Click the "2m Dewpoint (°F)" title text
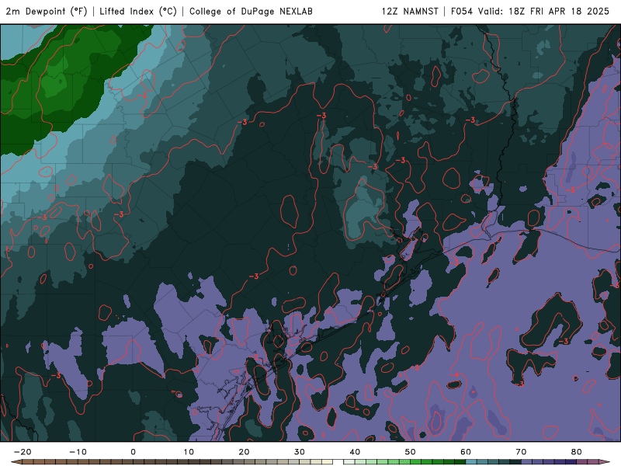The height and width of the screenshot is (466, 621). point(47,11)
